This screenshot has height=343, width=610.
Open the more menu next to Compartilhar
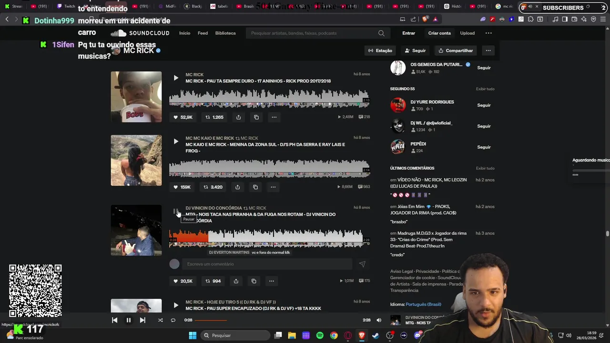pyautogui.click(x=488, y=50)
